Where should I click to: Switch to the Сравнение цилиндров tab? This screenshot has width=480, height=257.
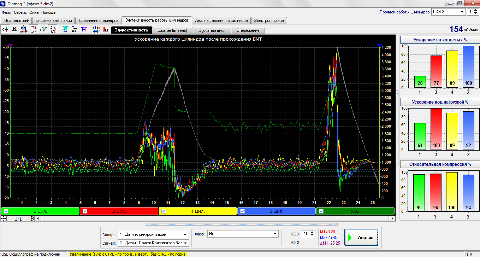[99, 21]
